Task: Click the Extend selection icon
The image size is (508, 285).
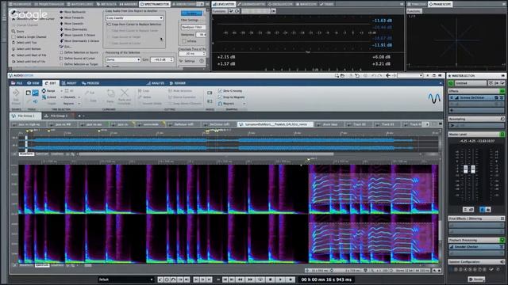Action: pos(44,97)
